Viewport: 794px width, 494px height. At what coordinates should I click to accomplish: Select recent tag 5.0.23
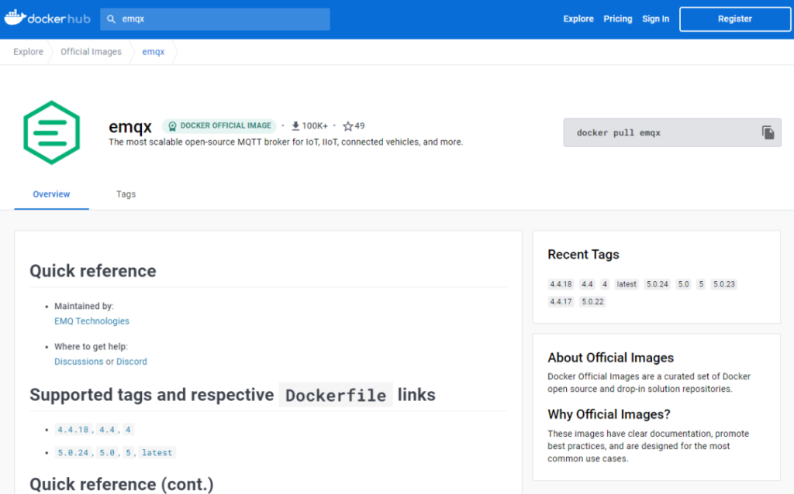(724, 284)
